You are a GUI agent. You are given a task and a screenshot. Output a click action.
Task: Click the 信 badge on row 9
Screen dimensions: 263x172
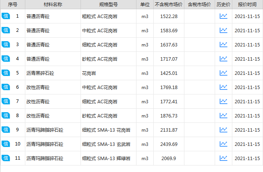tap(6, 130)
